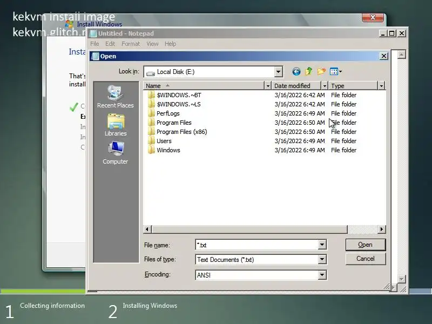Open the Date modified column filter dropdown

point(325,86)
